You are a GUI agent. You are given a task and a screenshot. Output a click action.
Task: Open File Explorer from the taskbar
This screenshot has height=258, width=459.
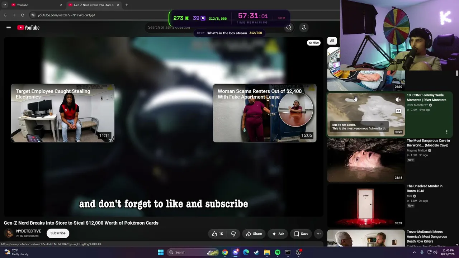coord(267,252)
